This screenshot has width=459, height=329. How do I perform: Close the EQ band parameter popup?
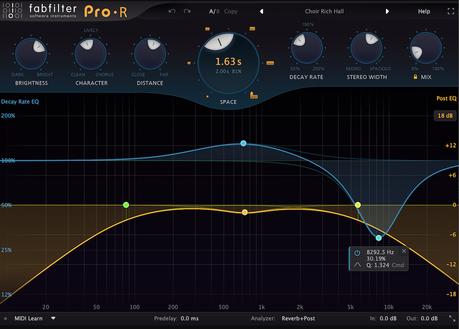point(404,251)
